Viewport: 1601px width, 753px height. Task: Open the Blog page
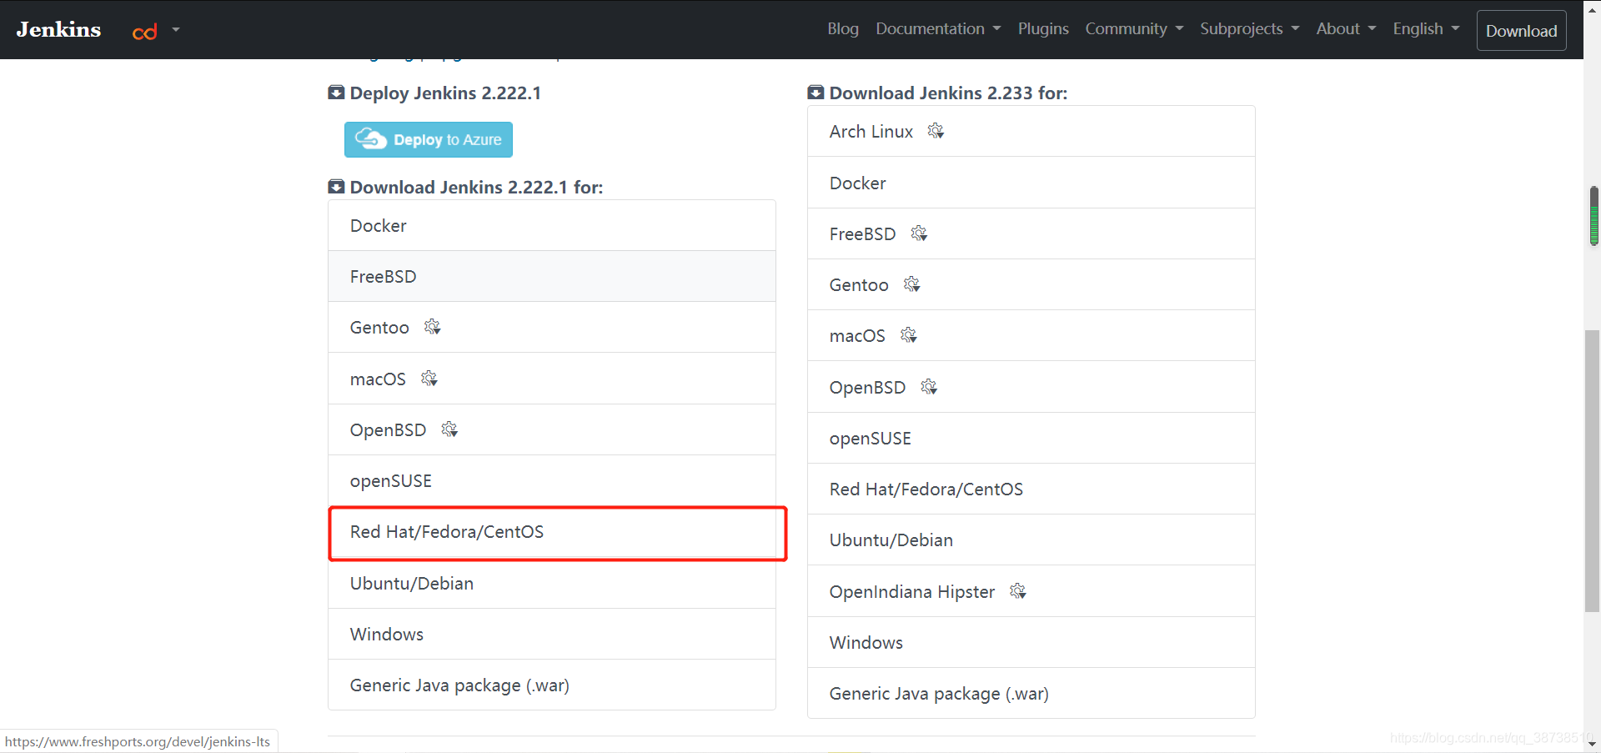(842, 29)
